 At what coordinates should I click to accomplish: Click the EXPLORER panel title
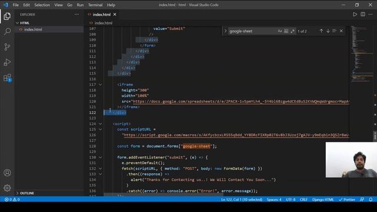point(28,14)
